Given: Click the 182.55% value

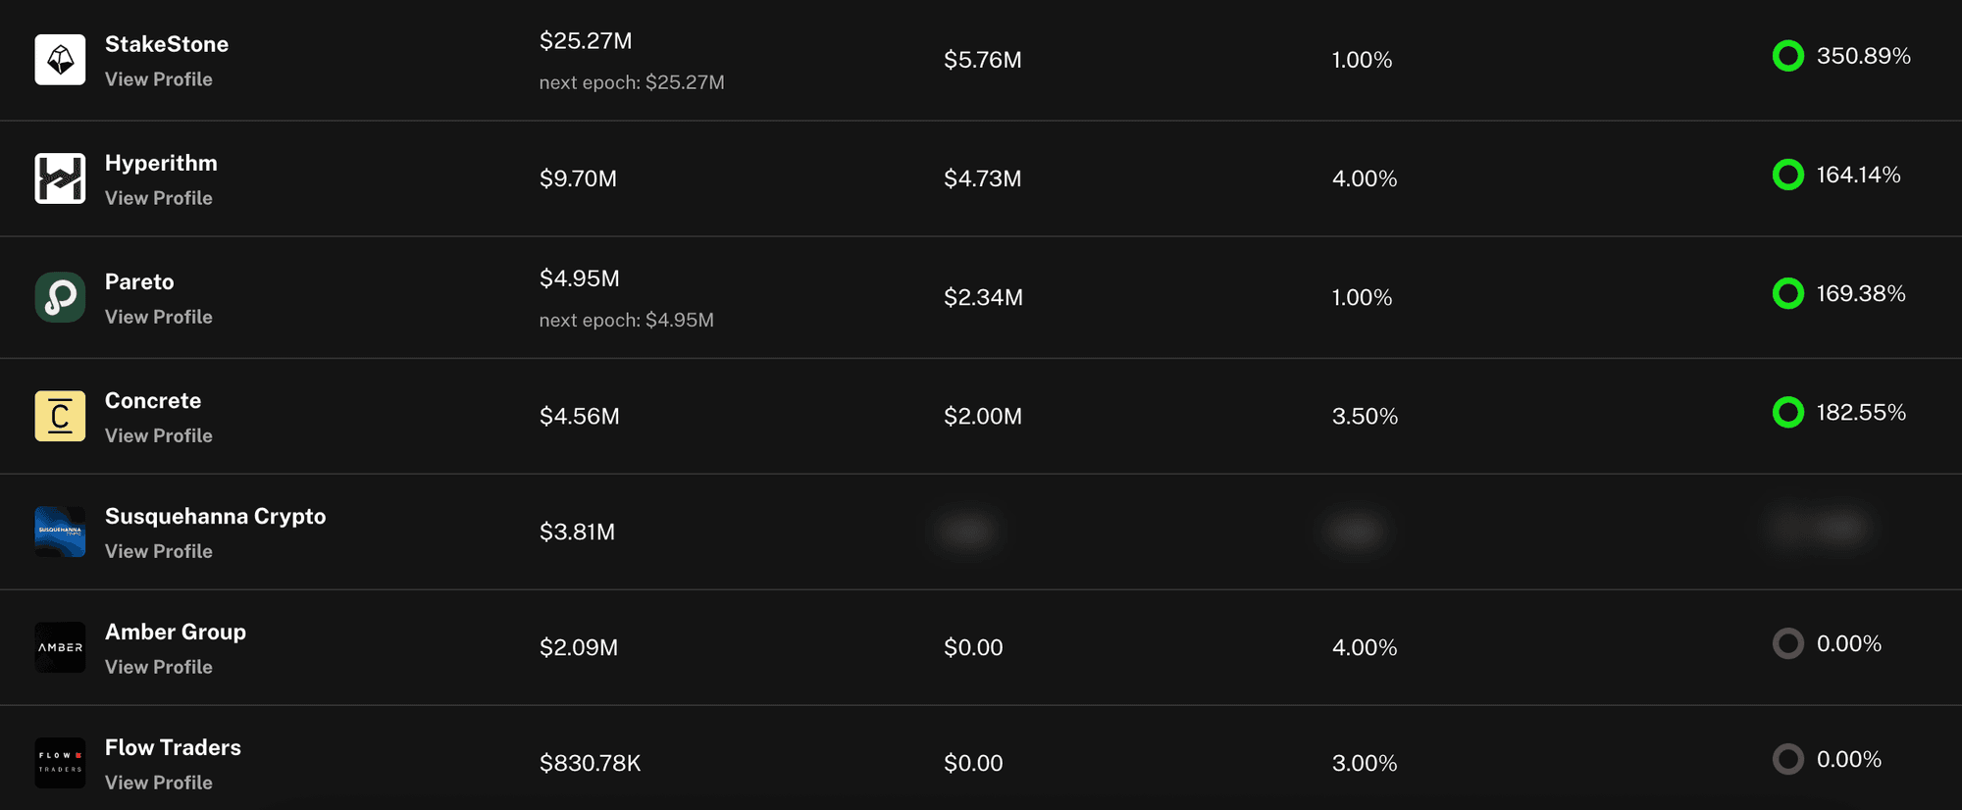Looking at the screenshot, I should pos(1861,412).
